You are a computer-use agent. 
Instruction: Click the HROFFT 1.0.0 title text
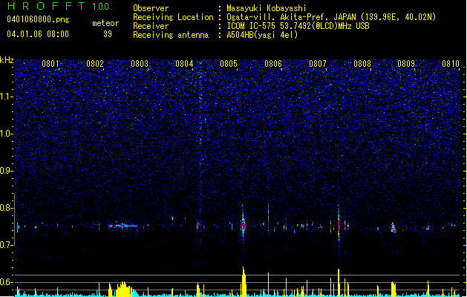pos(58,6)
